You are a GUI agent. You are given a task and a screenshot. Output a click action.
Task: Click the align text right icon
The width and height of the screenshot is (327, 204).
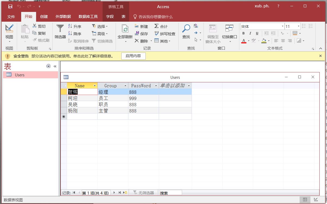(x=290, y=41)
